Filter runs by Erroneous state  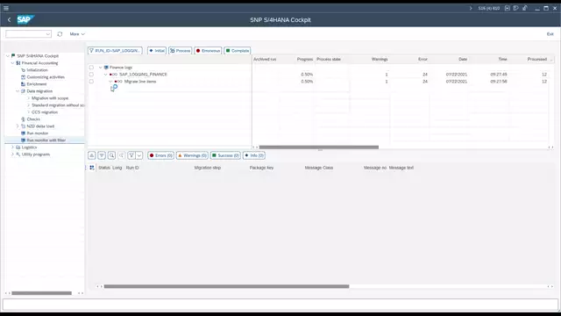tap(208, 51)
